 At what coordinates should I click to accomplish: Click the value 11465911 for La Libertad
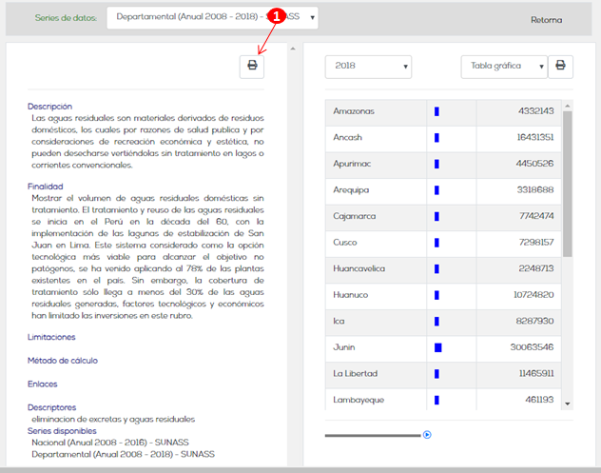click(x=536, y=374)
